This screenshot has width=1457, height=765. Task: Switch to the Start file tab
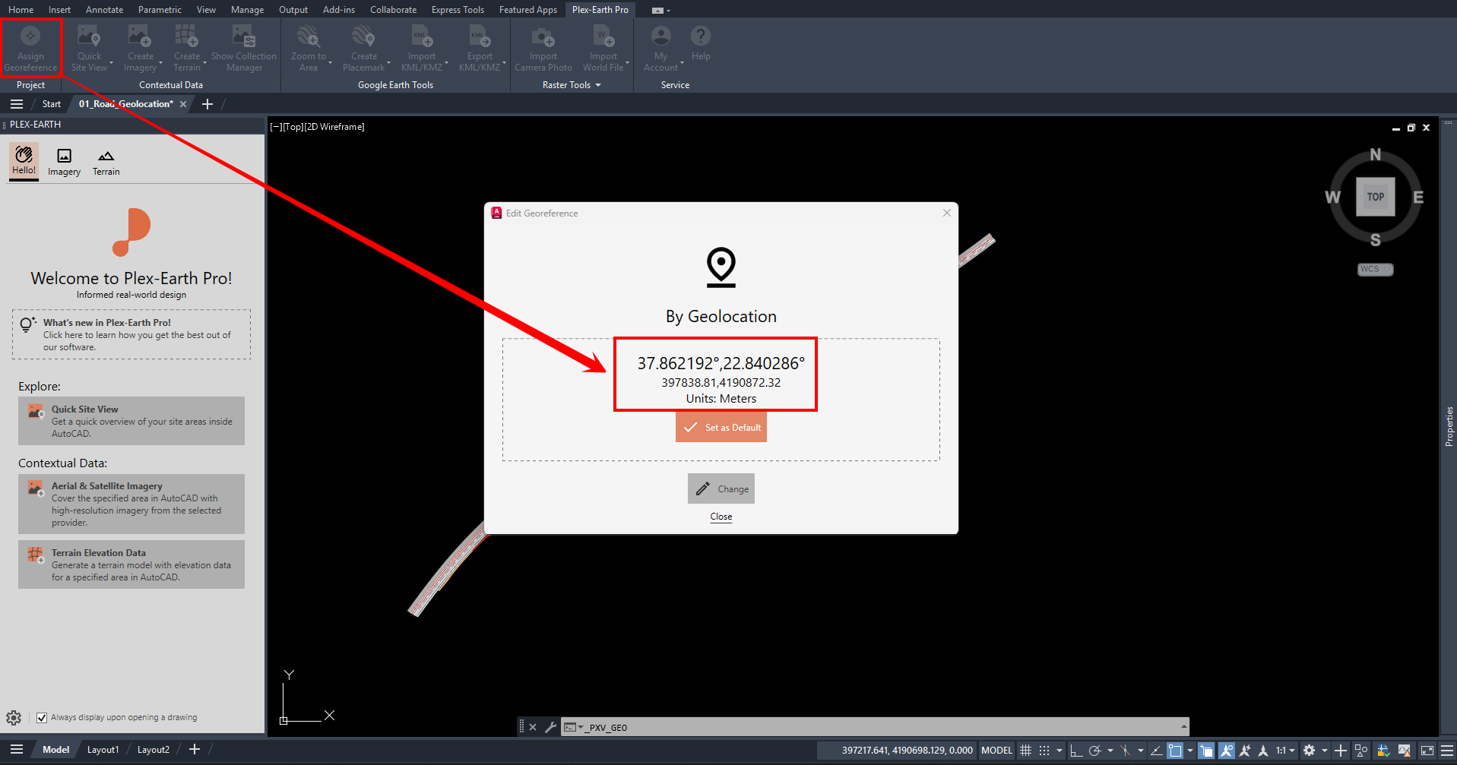(52, 104)
